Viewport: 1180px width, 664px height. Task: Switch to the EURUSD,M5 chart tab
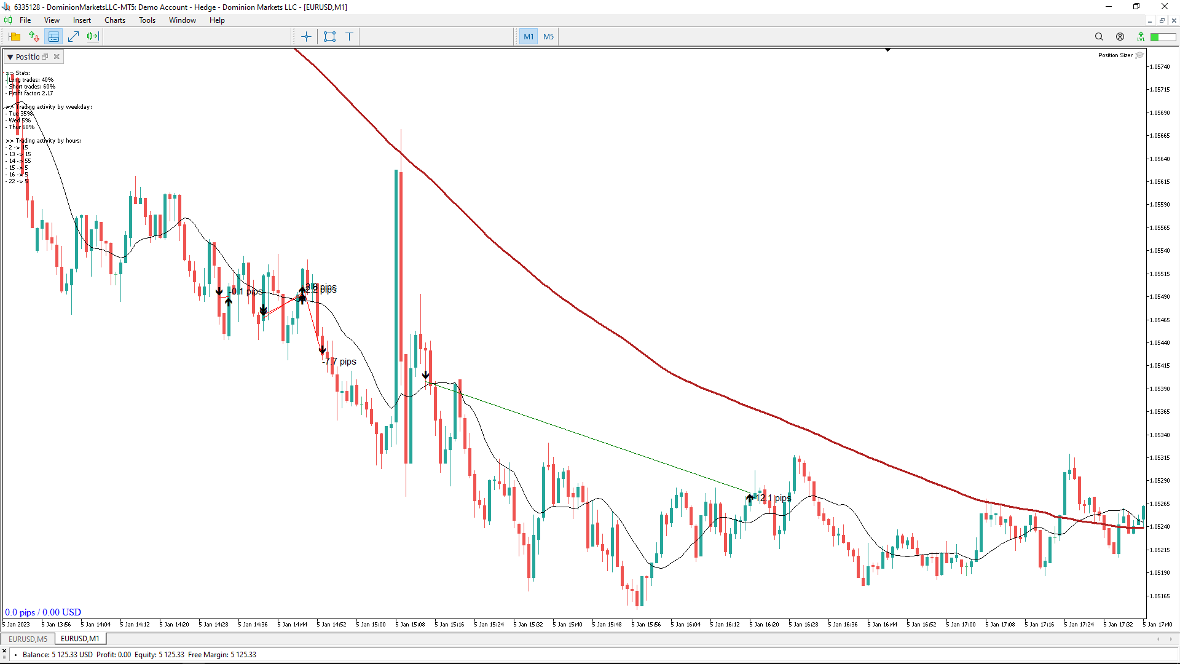28,639
